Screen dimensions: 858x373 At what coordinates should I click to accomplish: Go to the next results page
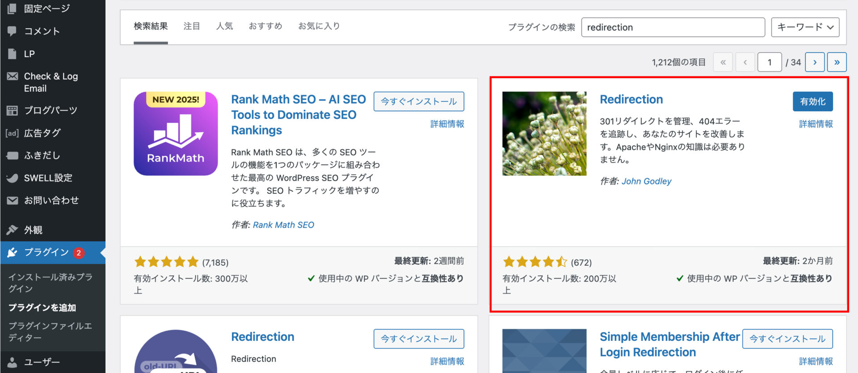point(815,62)
